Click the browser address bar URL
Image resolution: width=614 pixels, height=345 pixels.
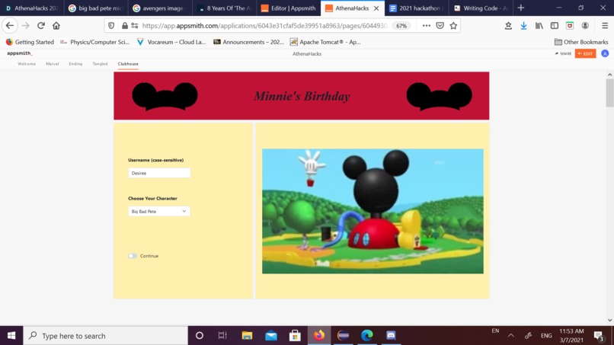click(x=264, y=26)
